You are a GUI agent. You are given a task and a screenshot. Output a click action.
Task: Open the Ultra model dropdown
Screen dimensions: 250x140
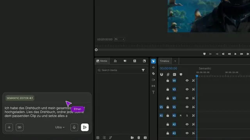(x=60, y=127)
